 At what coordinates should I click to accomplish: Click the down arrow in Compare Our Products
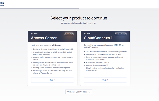pos(89,92)
